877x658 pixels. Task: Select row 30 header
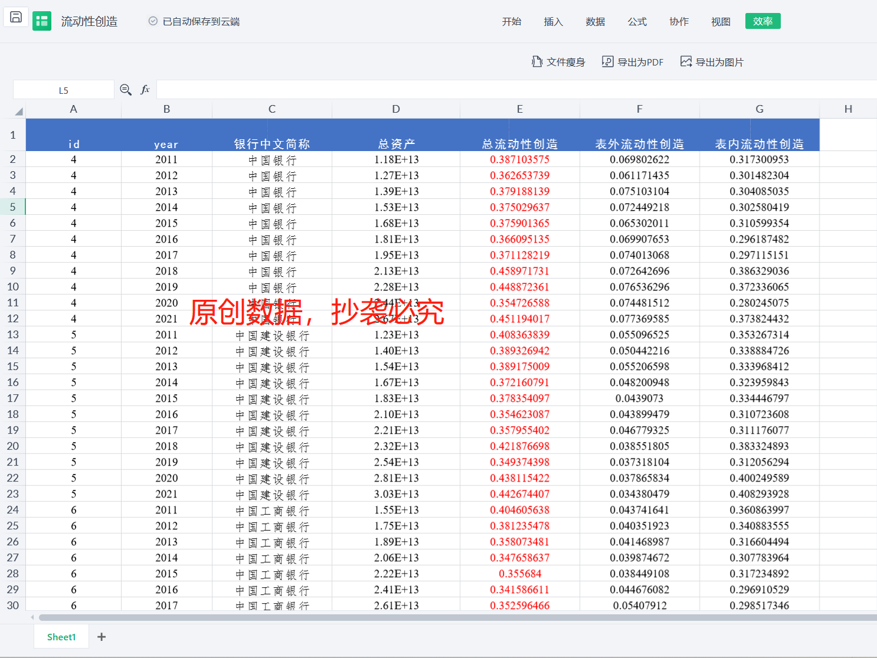coord(13,605)
